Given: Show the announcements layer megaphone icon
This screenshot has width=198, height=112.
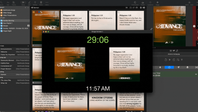Looking at the screenshot, I should pyautogui.click(x=174, y=51).
